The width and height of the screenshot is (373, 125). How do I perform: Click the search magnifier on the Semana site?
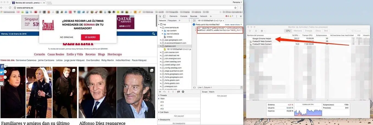(154, 34)
